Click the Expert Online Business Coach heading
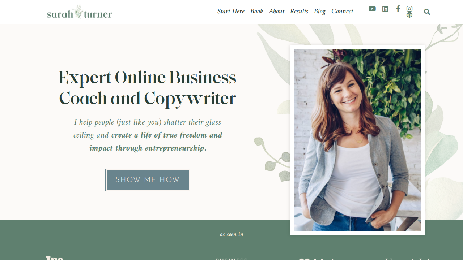463x260 pixels. pos(148,88)
